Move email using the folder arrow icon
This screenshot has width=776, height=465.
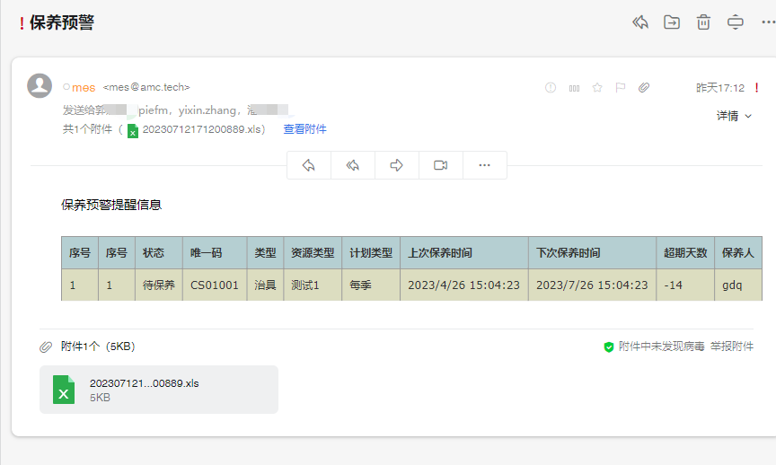[672, 22]
